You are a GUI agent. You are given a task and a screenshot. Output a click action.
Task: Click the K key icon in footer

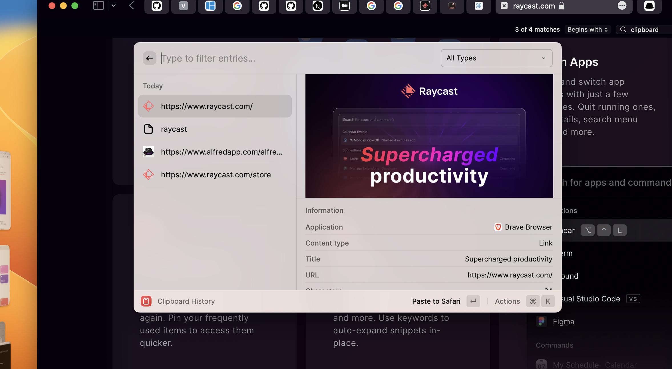pyautogui.click(x=548, y=301)
